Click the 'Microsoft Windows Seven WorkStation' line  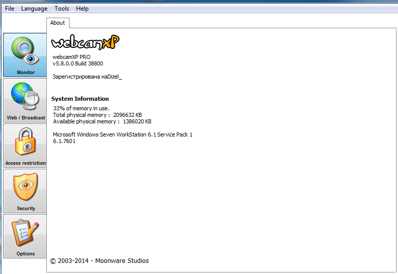[122, 134]
